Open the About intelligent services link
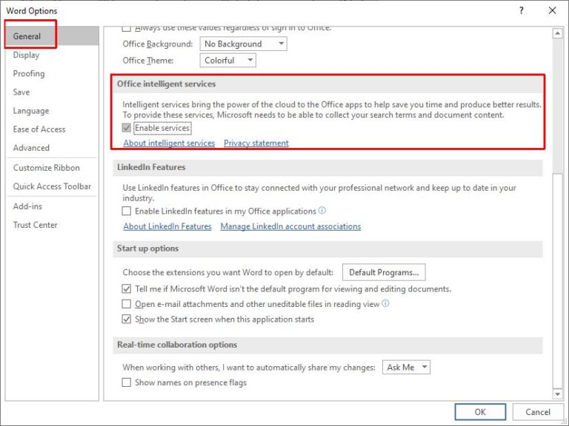 pos(169,143)
